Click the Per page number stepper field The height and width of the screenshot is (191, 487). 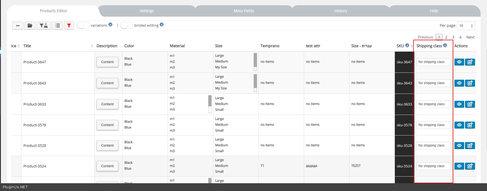tap(466, 26)
